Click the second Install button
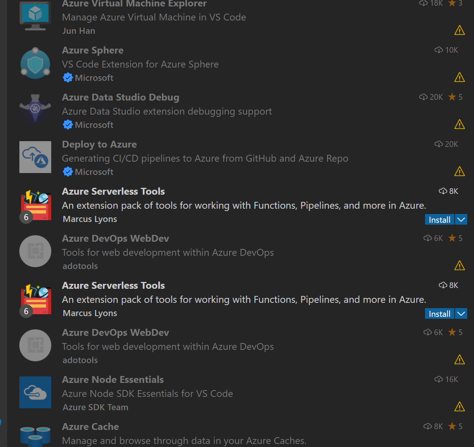This screenshot has width=474, height=447. point(439,313)
